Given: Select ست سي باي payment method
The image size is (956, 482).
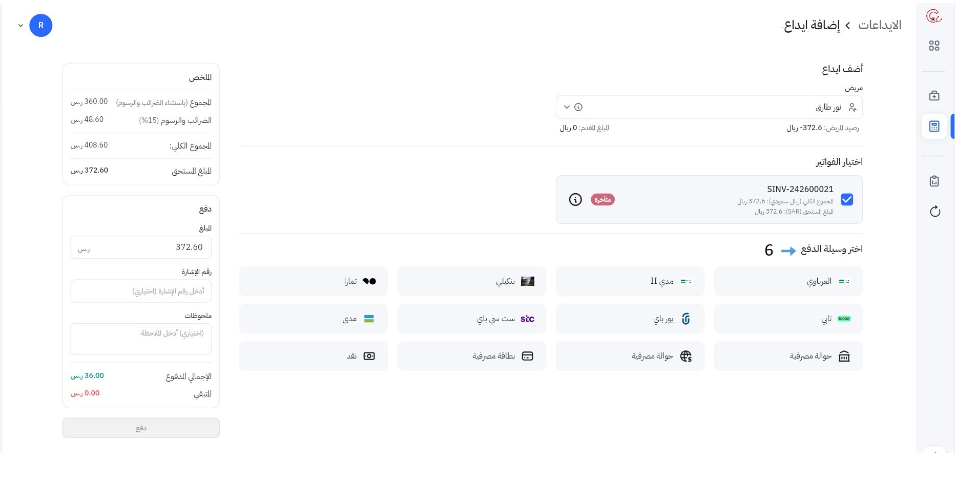Looking at the screenshot, I should pos(471,319).
